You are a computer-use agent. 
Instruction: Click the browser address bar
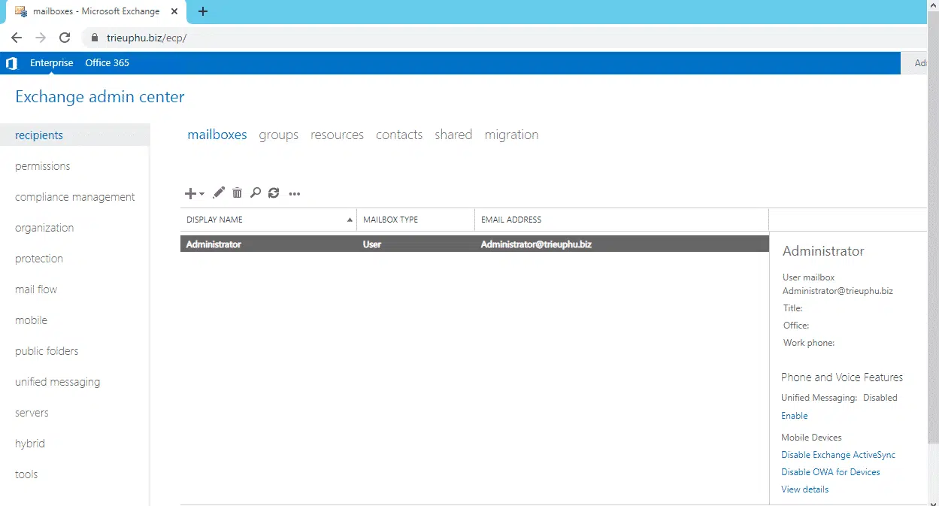[451, 38]
